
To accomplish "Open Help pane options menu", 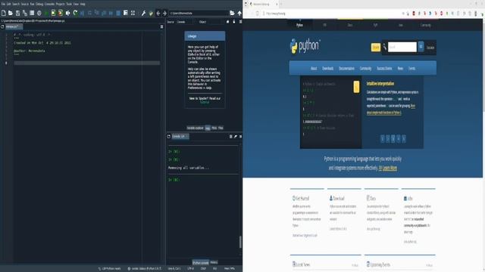I will tap(240, 22).
